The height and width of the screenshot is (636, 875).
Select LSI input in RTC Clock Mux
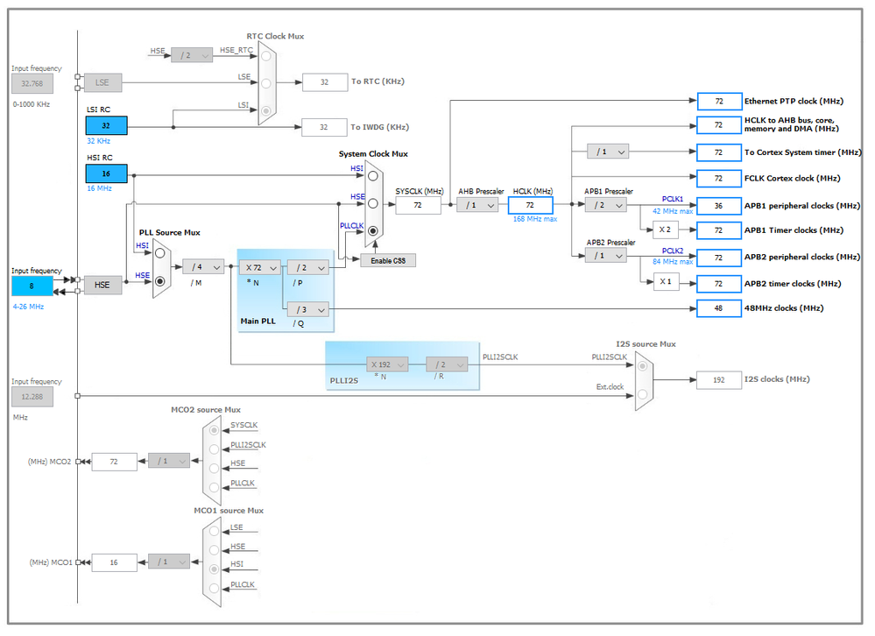(x=266, y=110)
